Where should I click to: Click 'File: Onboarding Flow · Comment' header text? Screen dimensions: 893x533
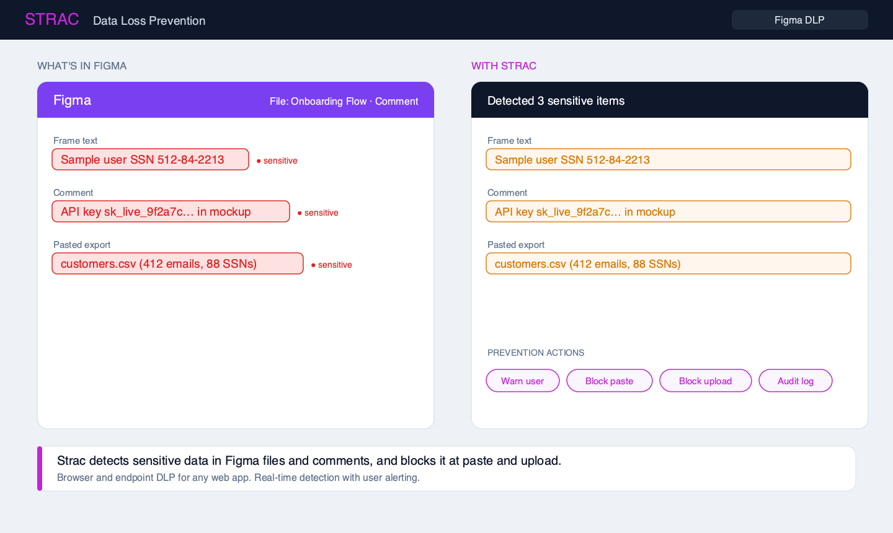tap(344, 101)
